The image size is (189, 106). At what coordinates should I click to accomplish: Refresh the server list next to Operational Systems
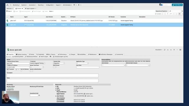click(x=170, y=11)
